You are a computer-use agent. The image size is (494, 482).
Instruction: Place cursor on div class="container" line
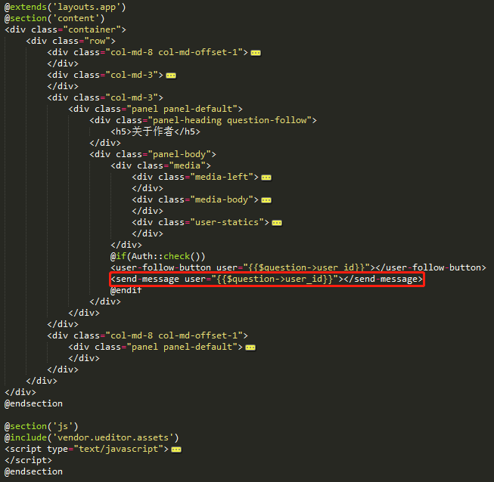(65, 29)
